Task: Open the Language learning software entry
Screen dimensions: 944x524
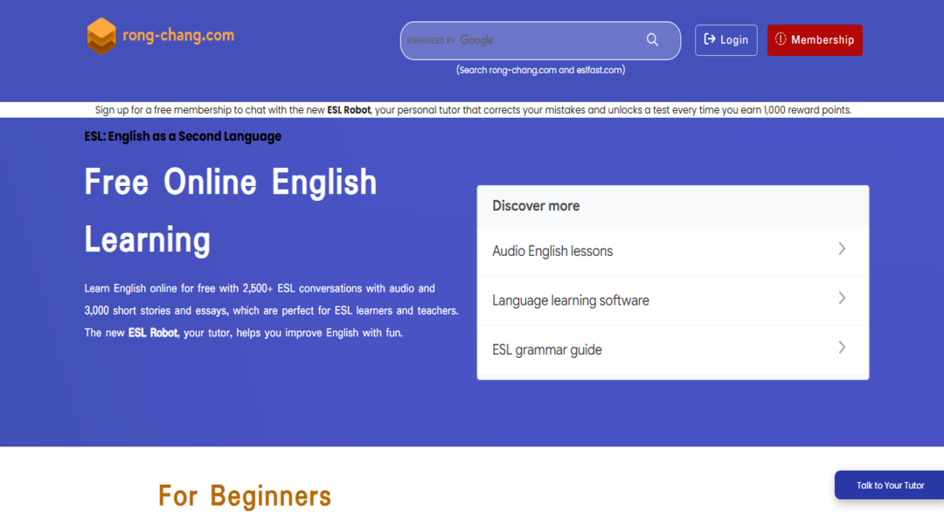Action: tap(570, 300)
